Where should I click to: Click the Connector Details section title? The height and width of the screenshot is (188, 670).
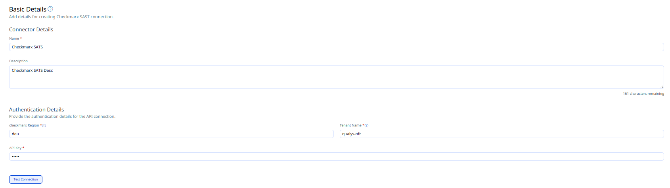[x=31, y=29]
